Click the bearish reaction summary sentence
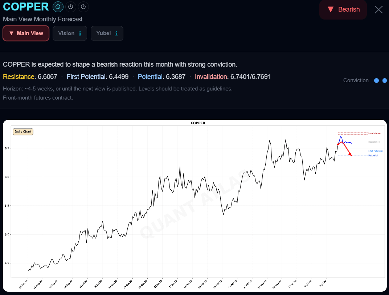Viewport: 389px width, 295px height. pyautogui.click(x=120, y=64)
